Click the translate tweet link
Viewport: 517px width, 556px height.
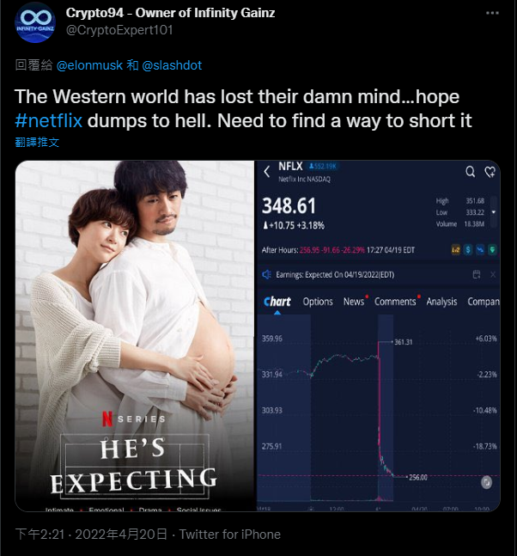(x=37, y=142)
